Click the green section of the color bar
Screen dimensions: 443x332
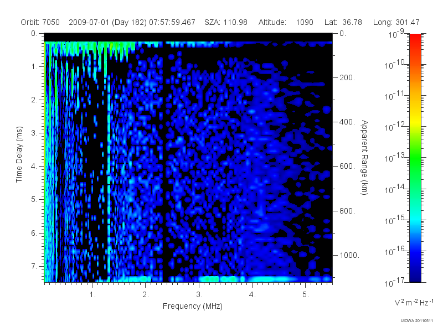(x=415, y=161)
